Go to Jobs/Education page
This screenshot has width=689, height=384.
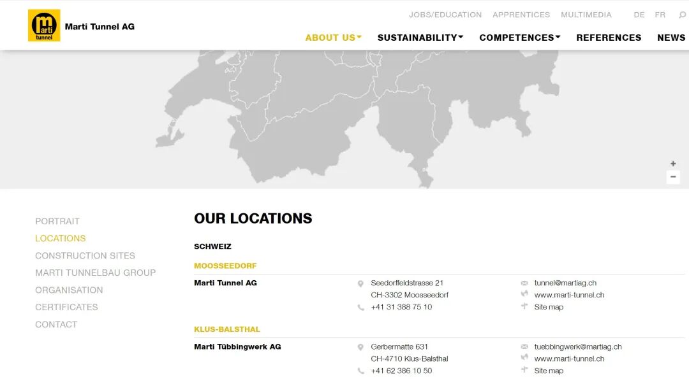(x=445, y=15)
